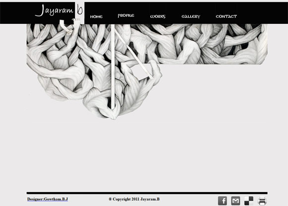
Task: Open the Facebook icon in footer
Action: (222, 201)
